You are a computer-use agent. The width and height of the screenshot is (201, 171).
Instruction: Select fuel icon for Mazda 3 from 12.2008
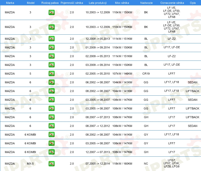[51, 39]
